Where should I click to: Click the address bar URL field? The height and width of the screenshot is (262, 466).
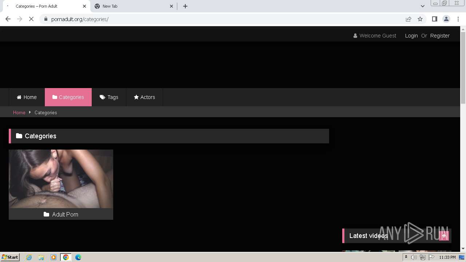point(222,19)
